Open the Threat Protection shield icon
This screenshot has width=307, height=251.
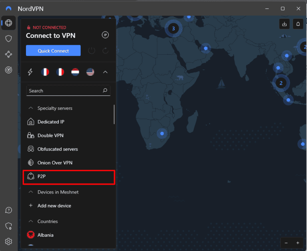pos(8,39)
